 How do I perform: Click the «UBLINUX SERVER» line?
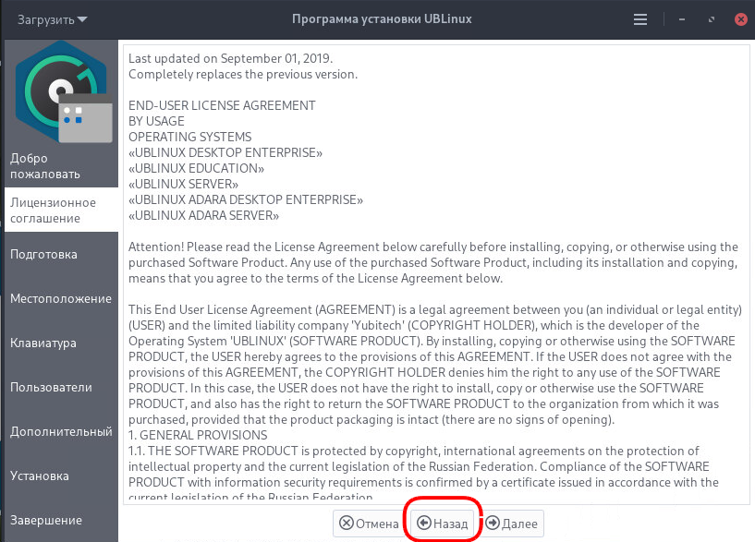pos(183,184)
